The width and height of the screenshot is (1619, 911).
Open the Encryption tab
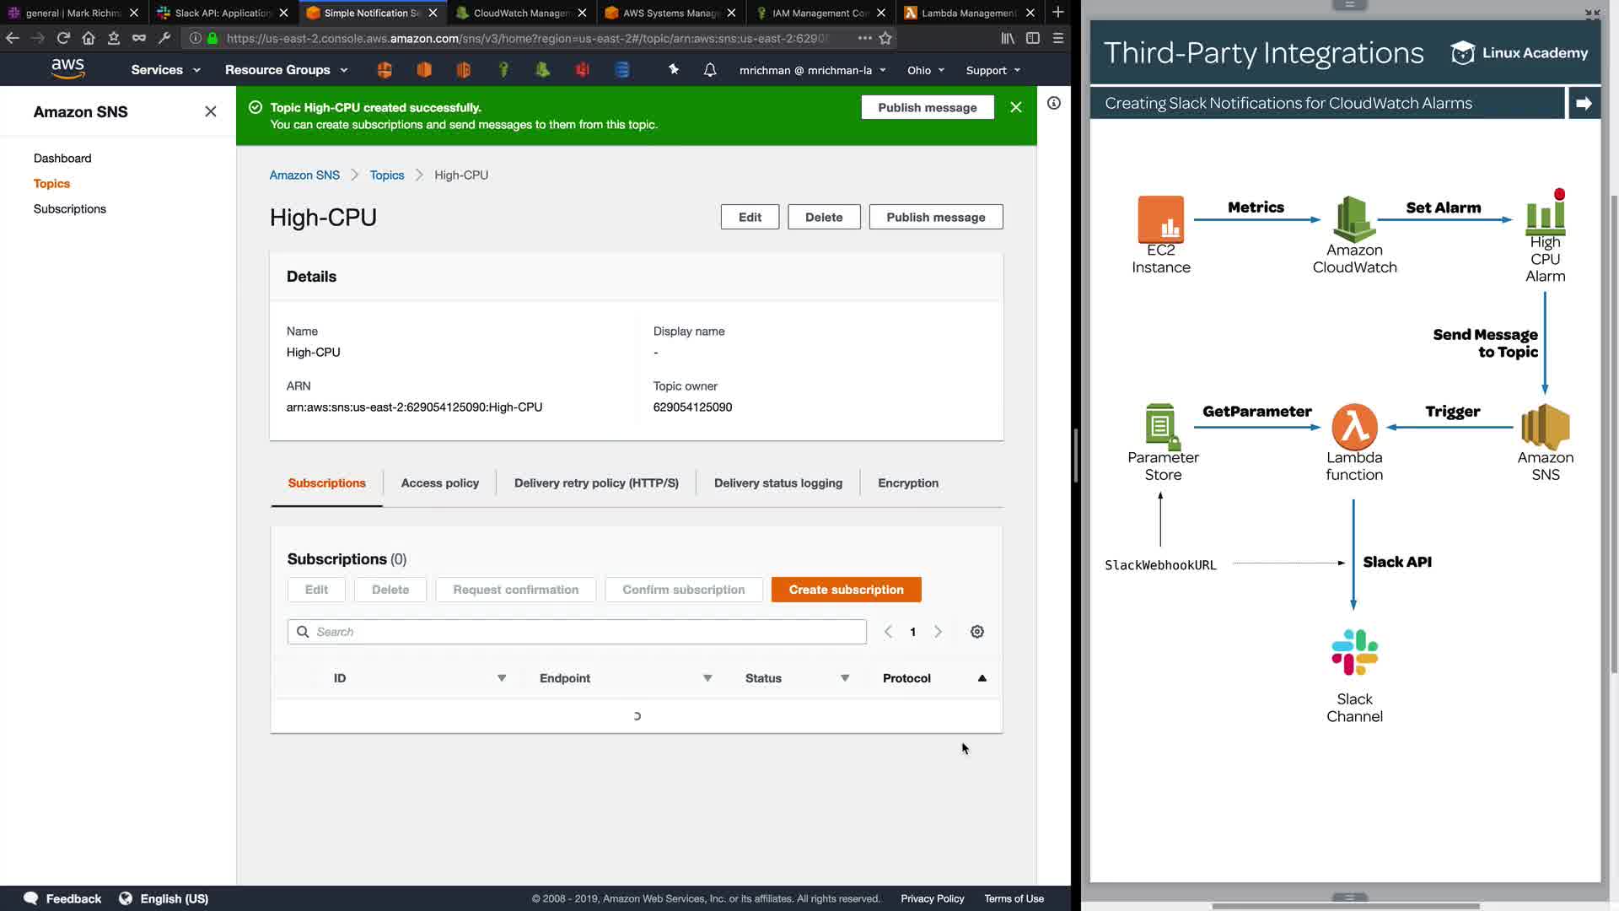pos(907,482)
